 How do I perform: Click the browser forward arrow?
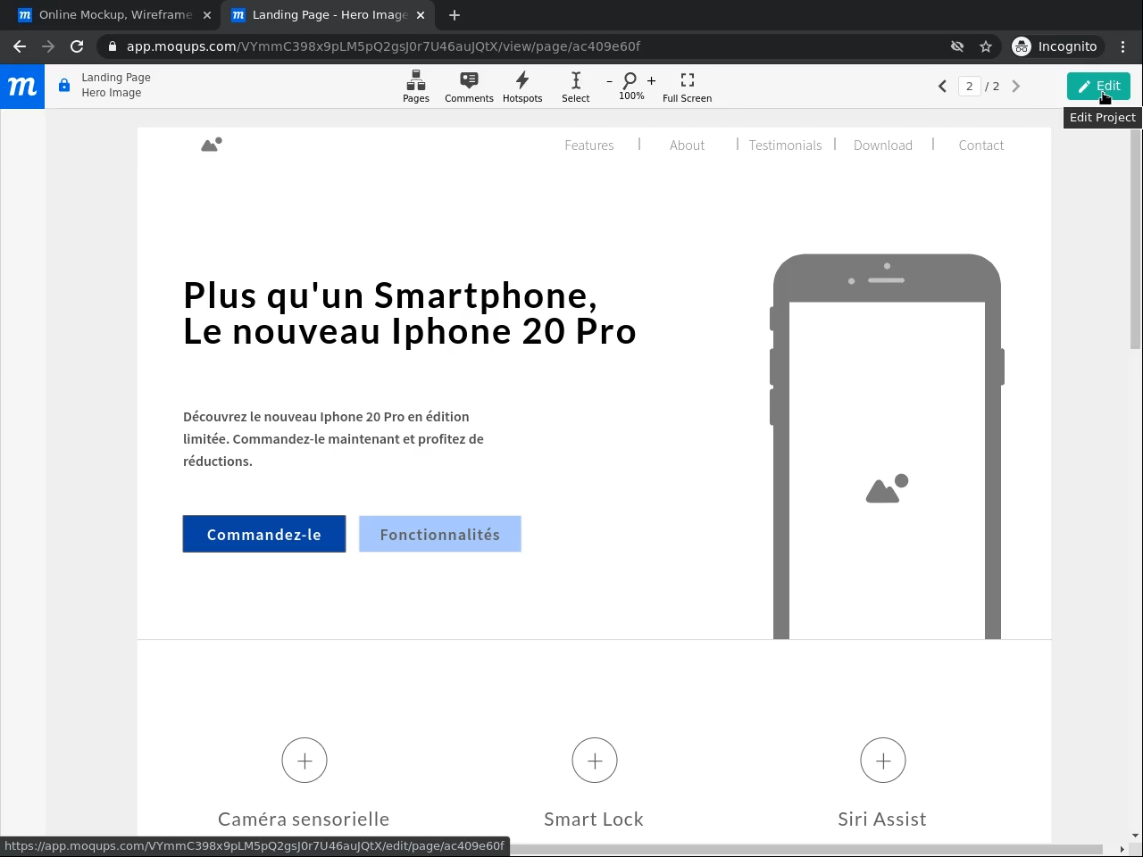48,46
